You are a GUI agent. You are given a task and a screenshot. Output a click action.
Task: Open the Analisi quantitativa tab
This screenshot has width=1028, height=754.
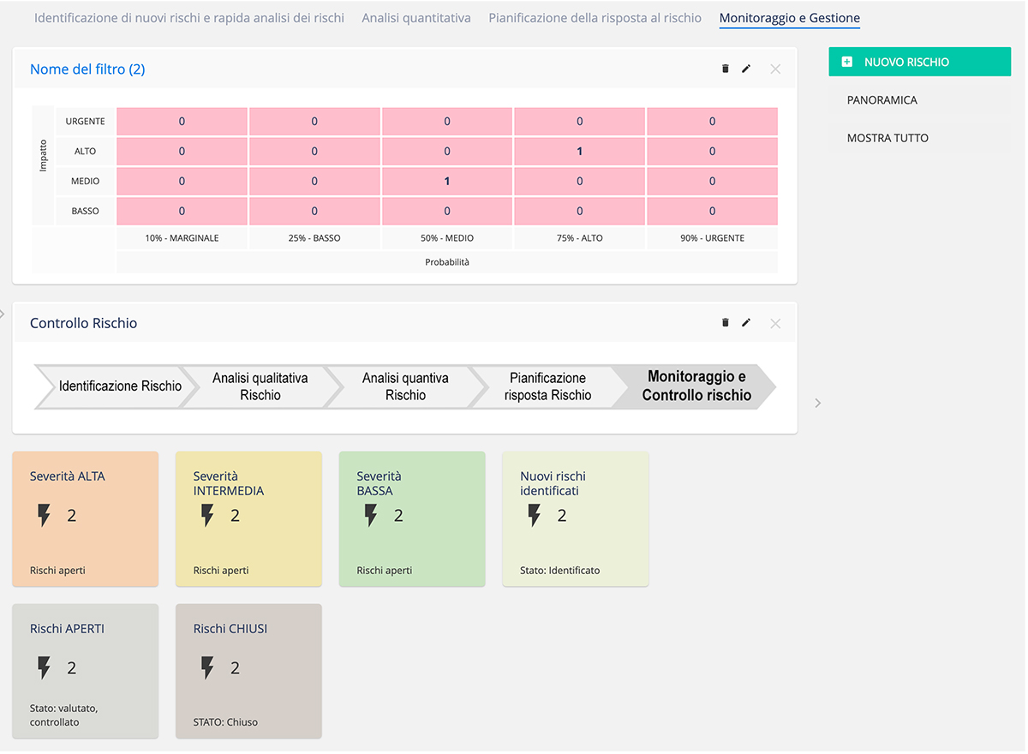415,17
